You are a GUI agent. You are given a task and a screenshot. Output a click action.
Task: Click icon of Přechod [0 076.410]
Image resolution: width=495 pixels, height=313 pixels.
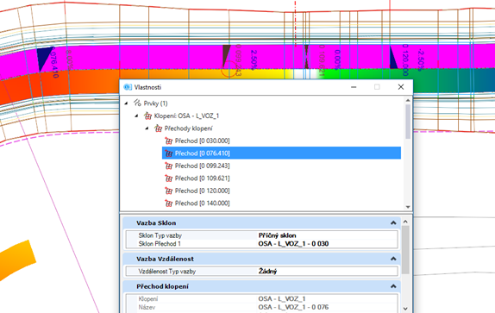click(x=168, y=153)
